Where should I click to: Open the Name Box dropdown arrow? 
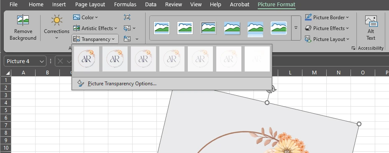click(x=42, y=61)
